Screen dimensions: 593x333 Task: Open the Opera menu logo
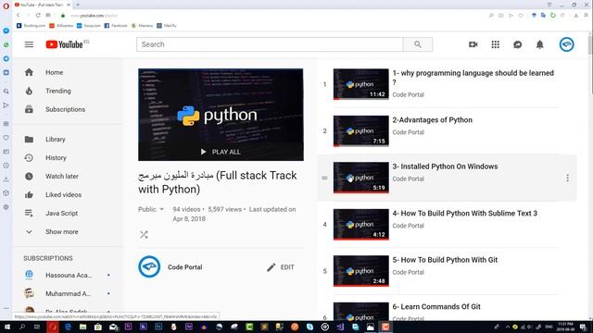coord(6,6)
